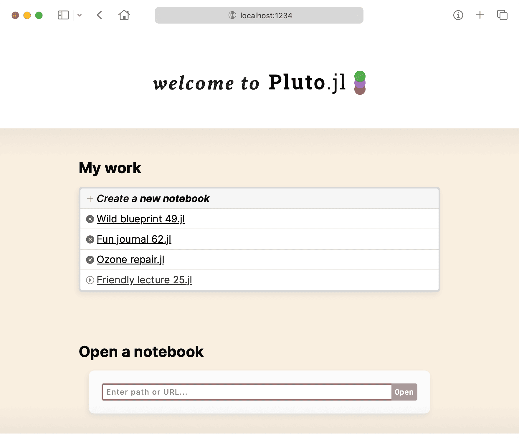Remove Ozone repair.jl from recent notebooks
The image size is (519, 440).
[90, 259]
